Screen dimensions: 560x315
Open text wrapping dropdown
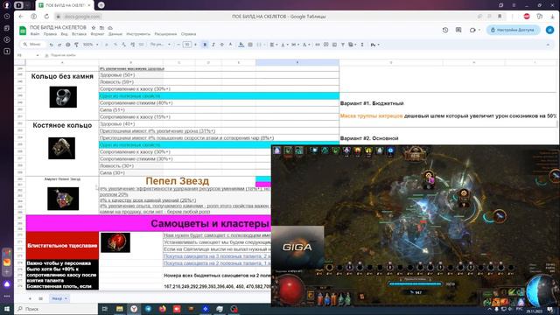[295, 45]
